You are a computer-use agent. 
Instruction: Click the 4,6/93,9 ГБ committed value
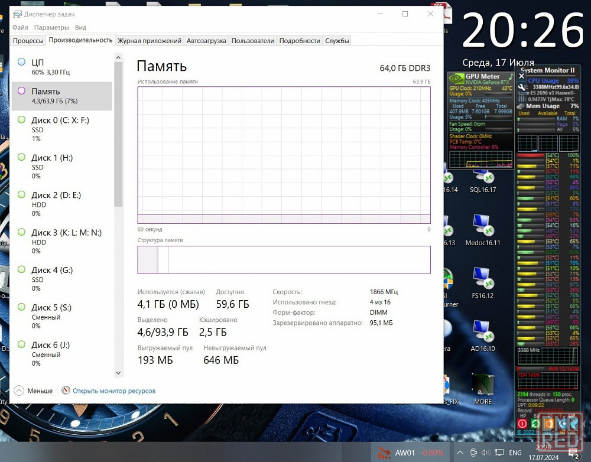pos(163,332)
